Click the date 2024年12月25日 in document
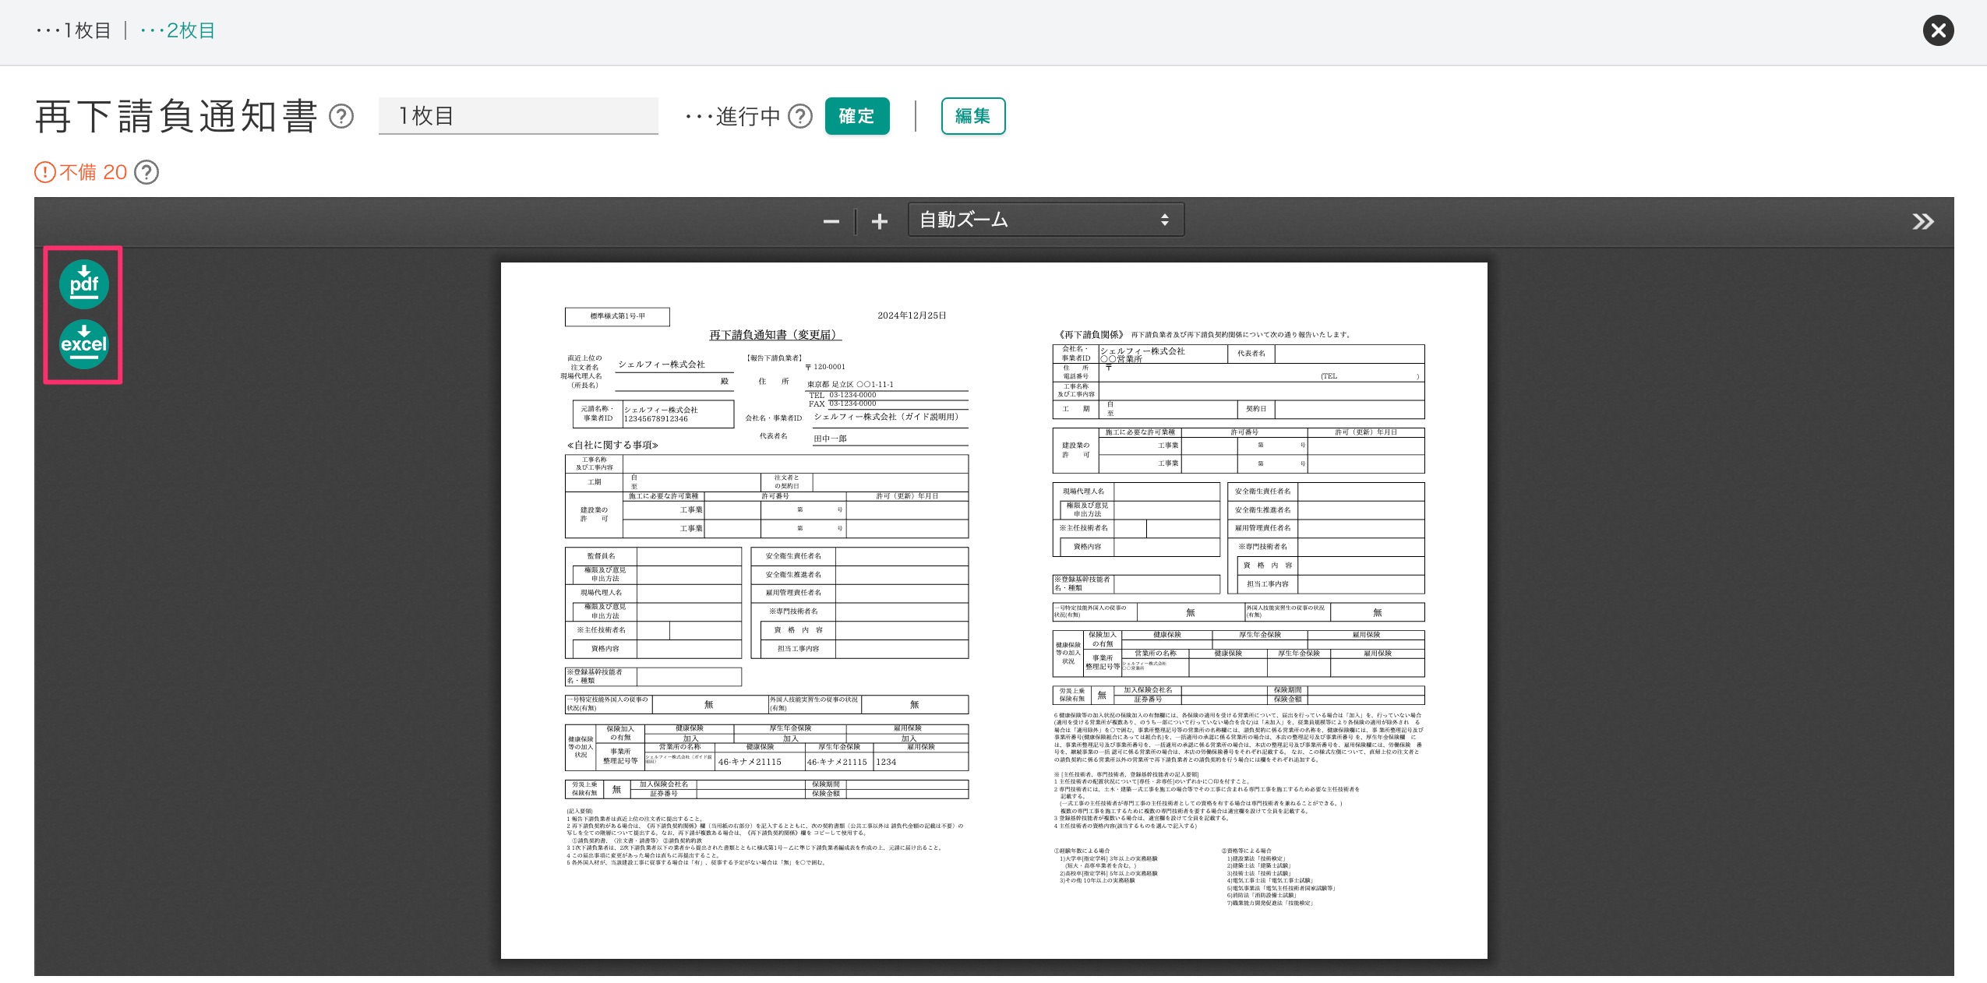The width and height of the screenshot is (1987, 983). click(x=912, y=315)
